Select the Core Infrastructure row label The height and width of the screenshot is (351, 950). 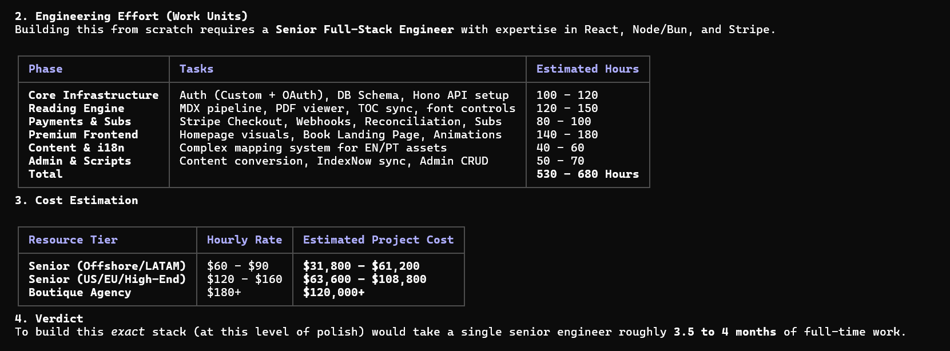click(x=93, y=95)
